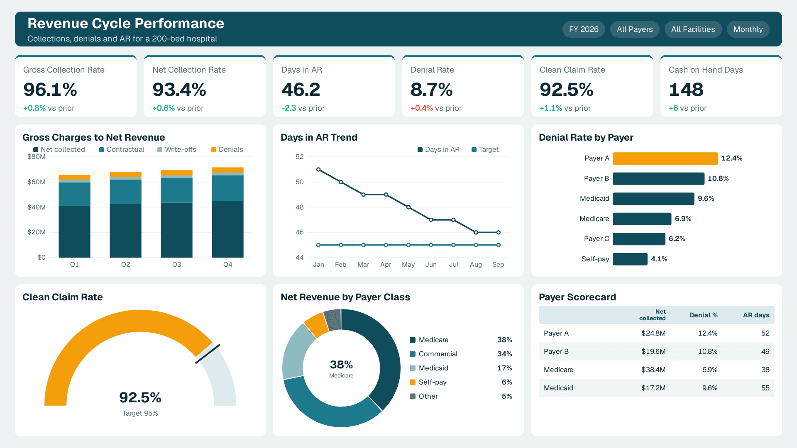The width and height of the screenshot is (797, 448).
Task: Click the 92.5% gauge value
Action: point(140,397)
